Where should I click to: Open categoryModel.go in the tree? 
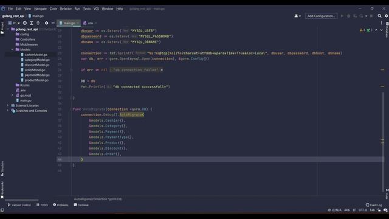point(35,60)
